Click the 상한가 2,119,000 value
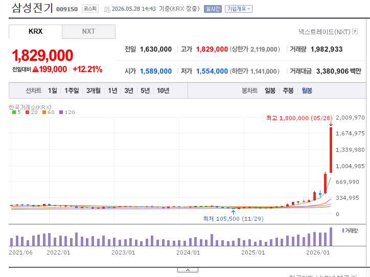 [x=255, y=49]
